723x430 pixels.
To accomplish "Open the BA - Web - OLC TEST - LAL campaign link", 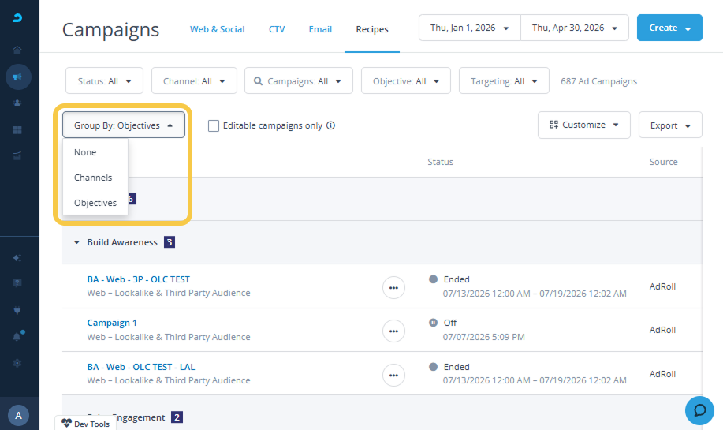I will (x=141, y=367).
